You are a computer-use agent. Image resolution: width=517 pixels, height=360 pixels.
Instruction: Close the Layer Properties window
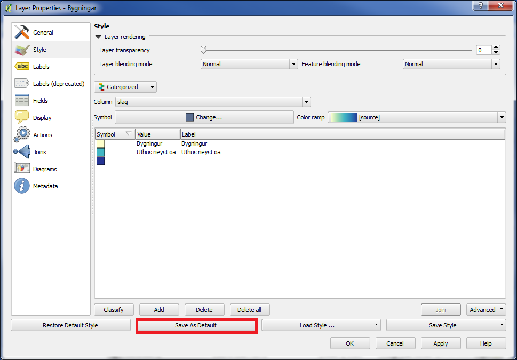pos(500,5)
